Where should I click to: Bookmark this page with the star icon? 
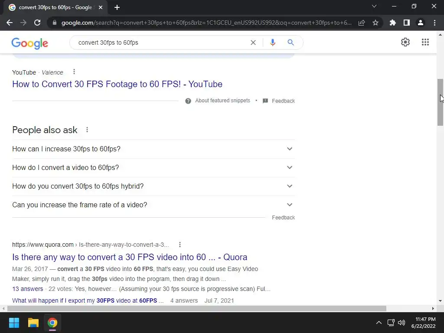click(x=375, y=23)
